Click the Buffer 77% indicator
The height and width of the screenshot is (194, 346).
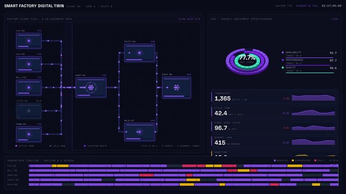click(x=284, y=6)
